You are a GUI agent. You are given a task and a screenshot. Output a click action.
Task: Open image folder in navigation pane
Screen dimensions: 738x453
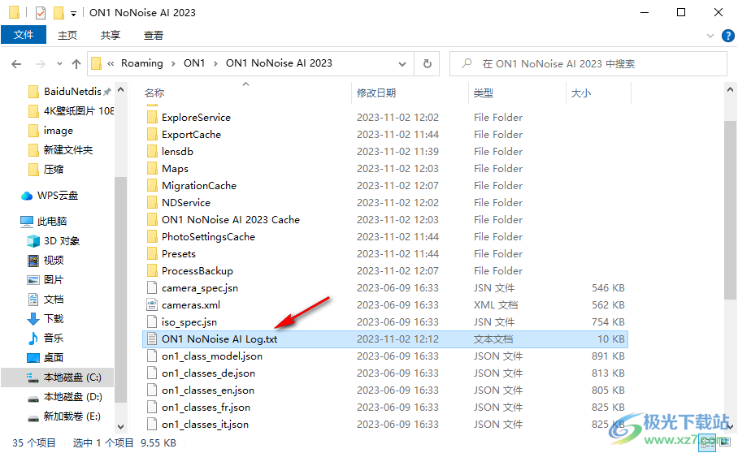(59, 131)
